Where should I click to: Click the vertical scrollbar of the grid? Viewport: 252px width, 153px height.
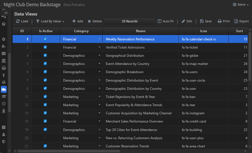250,56
